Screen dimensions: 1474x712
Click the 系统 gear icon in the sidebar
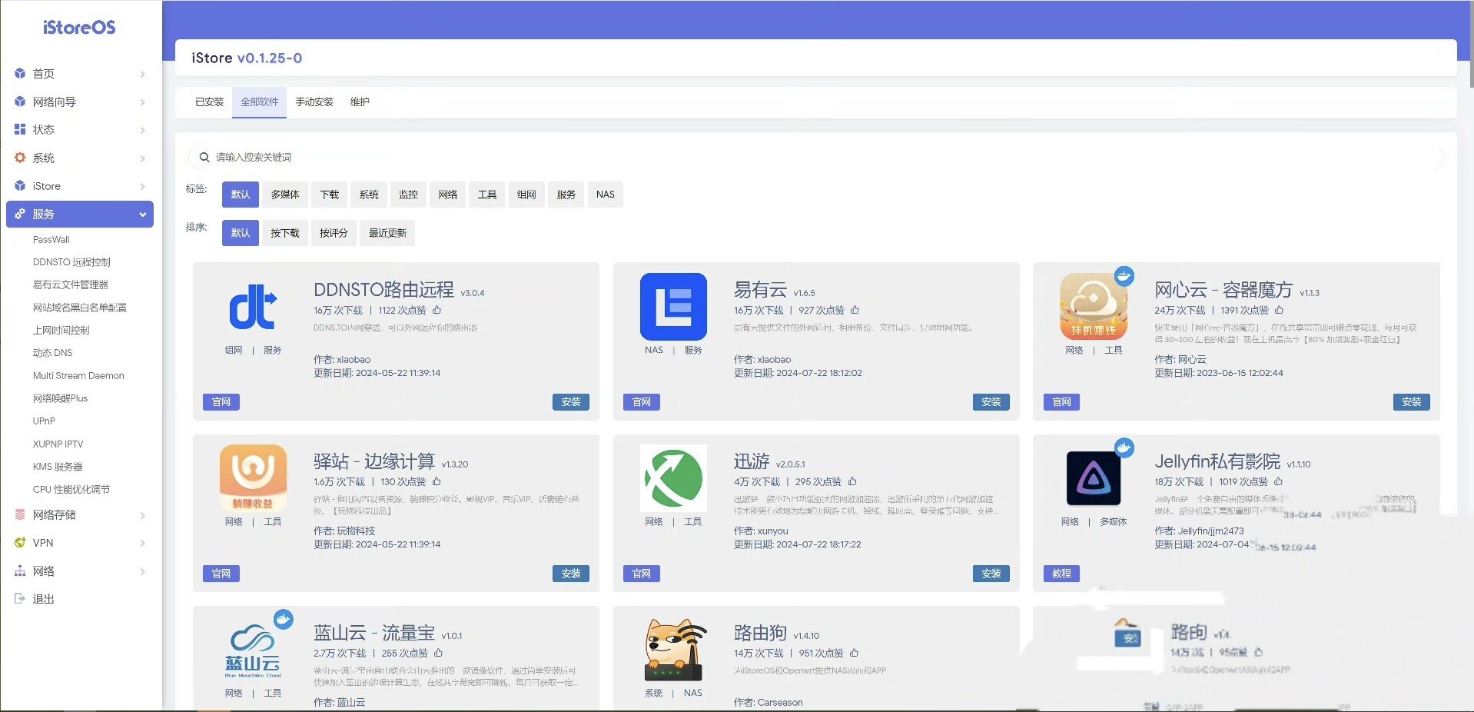[x=20, y=158]
